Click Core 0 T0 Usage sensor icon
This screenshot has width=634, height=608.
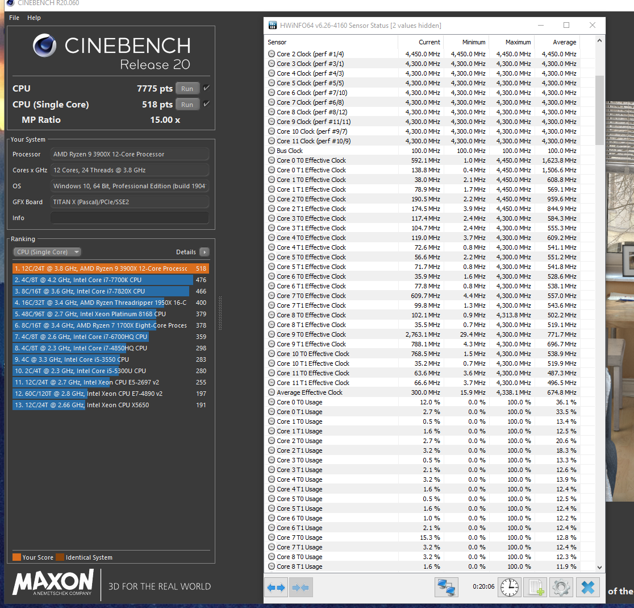[272, 402]
